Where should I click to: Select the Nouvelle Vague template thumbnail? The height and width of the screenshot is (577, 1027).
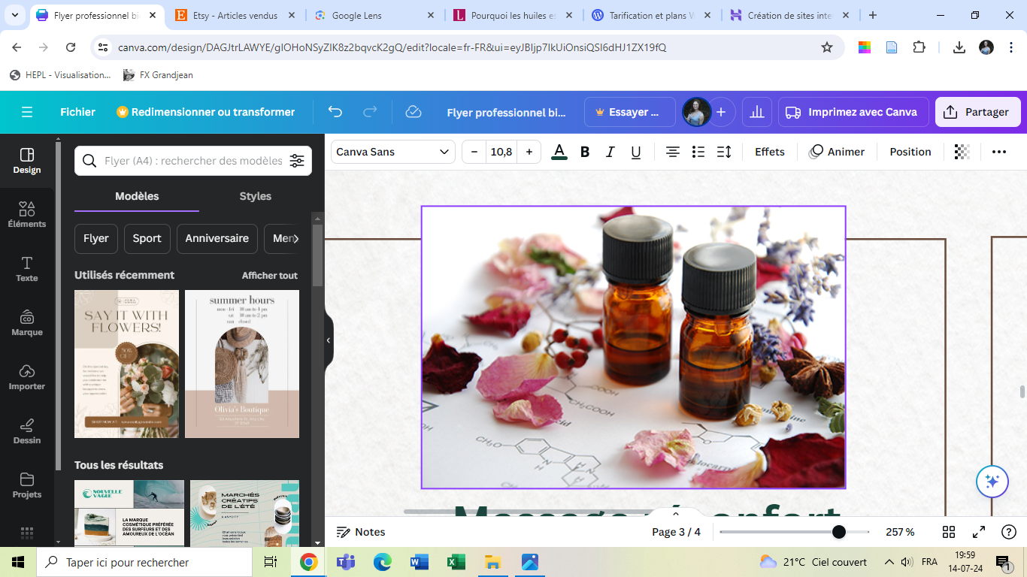tap(129, 513)
